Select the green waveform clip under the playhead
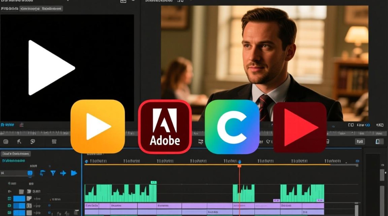The height and width of the screenshot is (216, 388). [244, 193]
